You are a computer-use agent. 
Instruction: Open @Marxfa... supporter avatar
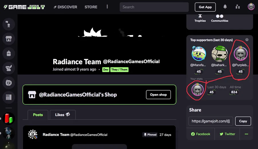(199, 54)
